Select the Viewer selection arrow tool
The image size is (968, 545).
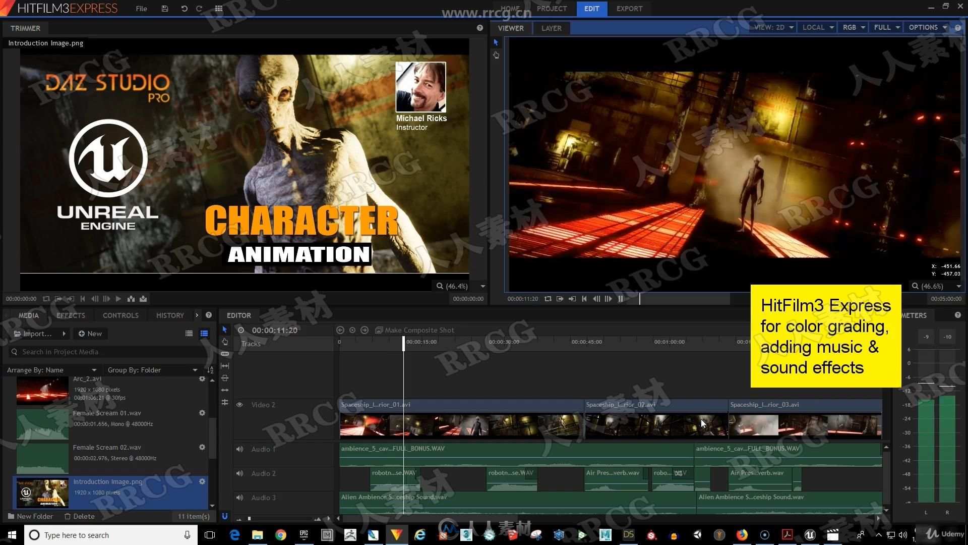pos(496,43)
